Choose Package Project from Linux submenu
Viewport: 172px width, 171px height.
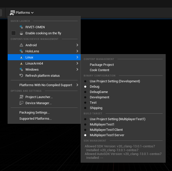pyautogui.click(x=102, y=65)
